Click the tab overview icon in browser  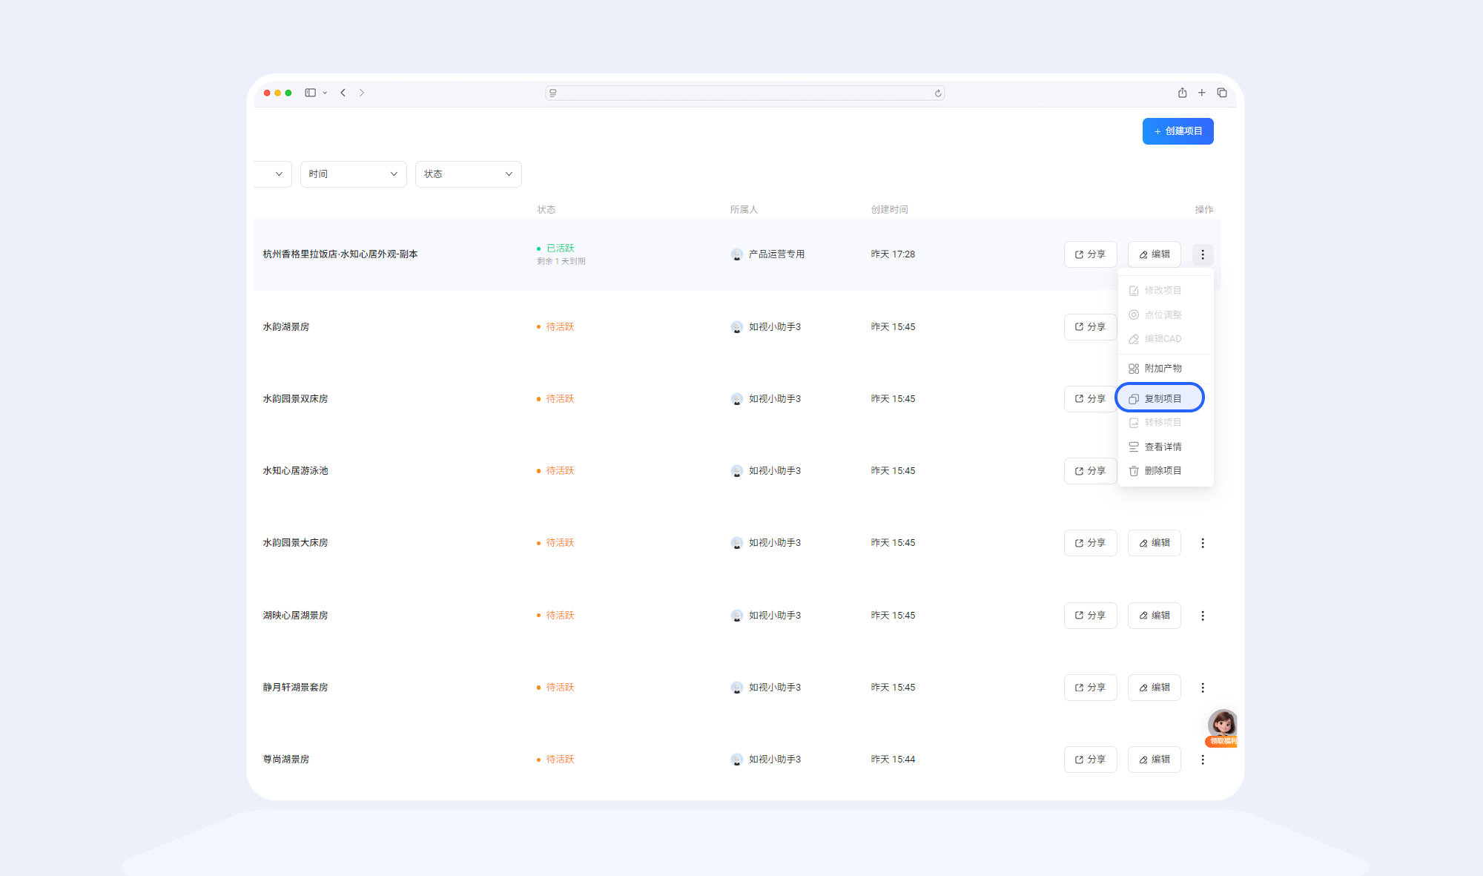tap(1221, 93)
